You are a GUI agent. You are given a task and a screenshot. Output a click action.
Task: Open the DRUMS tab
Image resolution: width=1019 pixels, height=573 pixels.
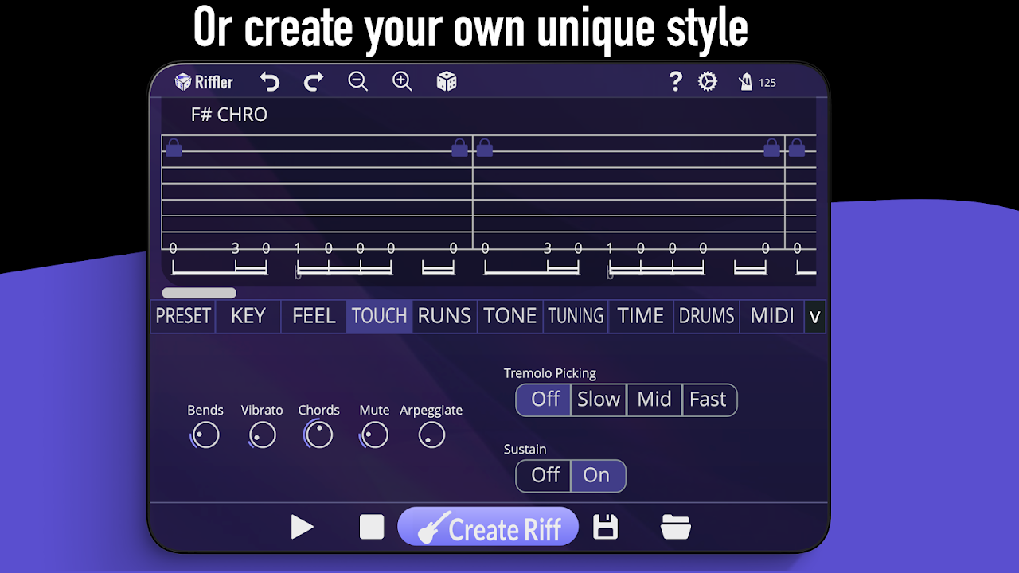coord(706,316)
